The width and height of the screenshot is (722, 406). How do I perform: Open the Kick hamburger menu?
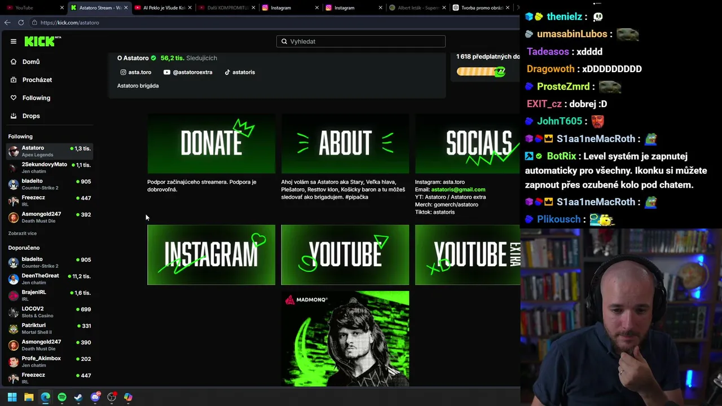[14, 41]
